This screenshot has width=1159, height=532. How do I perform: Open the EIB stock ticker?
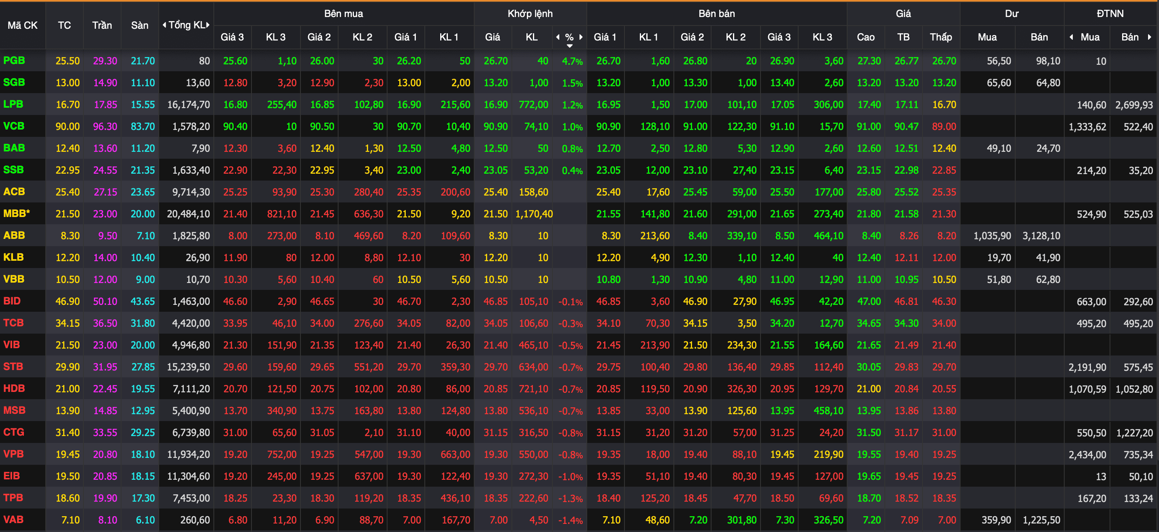pyautogui.click(x=11, y=476)
